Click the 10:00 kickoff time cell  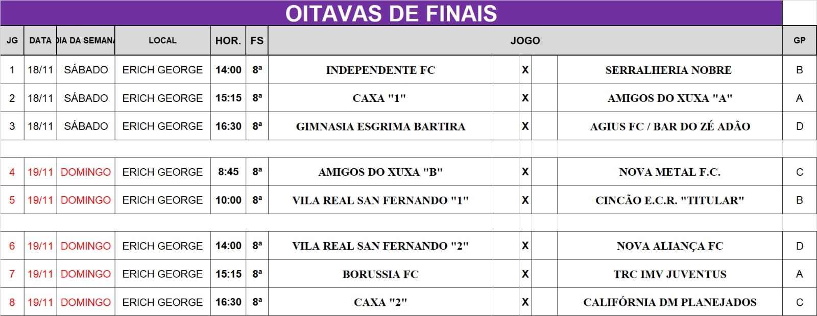(228, 200)
